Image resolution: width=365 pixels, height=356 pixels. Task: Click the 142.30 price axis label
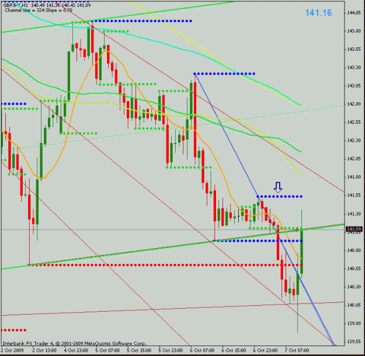point(354,141)
